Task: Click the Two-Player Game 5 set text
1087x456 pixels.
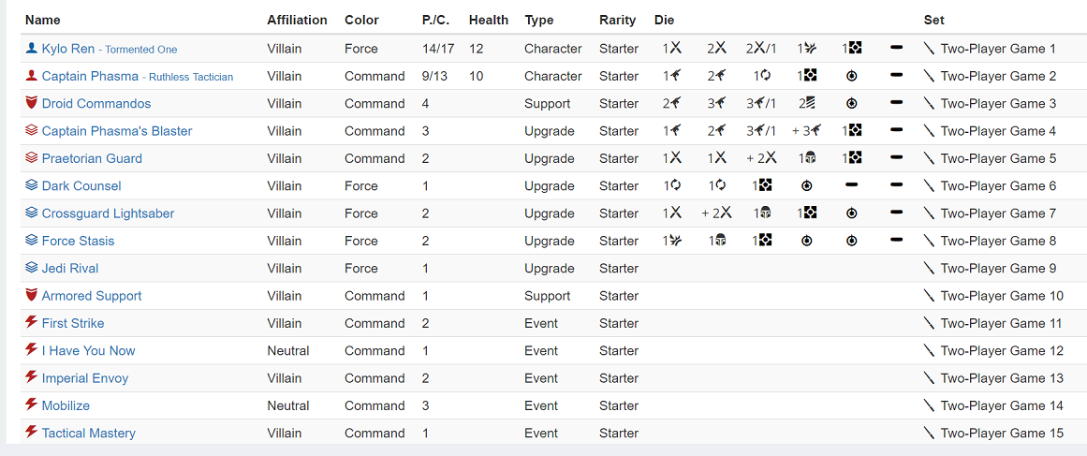Action: (x=998, y=158)
